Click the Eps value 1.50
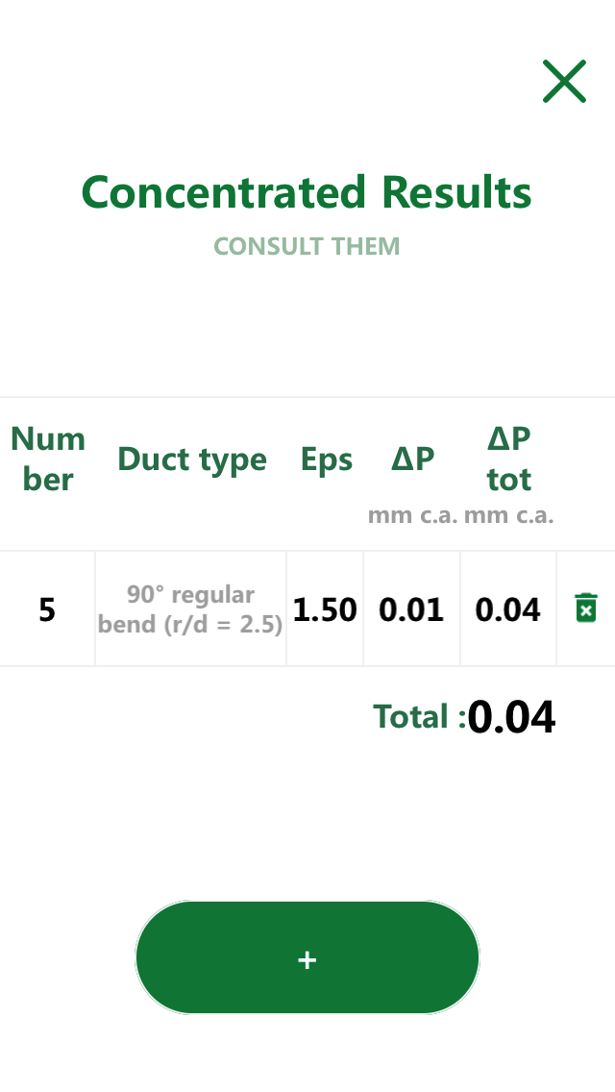This screenshot has width=615, height=1092. (x=326, y=608)
